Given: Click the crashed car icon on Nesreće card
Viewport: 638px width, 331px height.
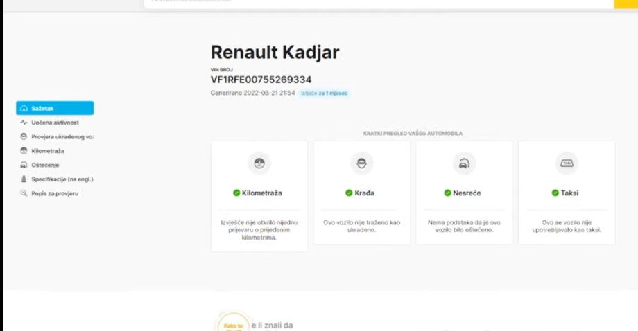Looking at the screenshot, I should pos(464,163).
